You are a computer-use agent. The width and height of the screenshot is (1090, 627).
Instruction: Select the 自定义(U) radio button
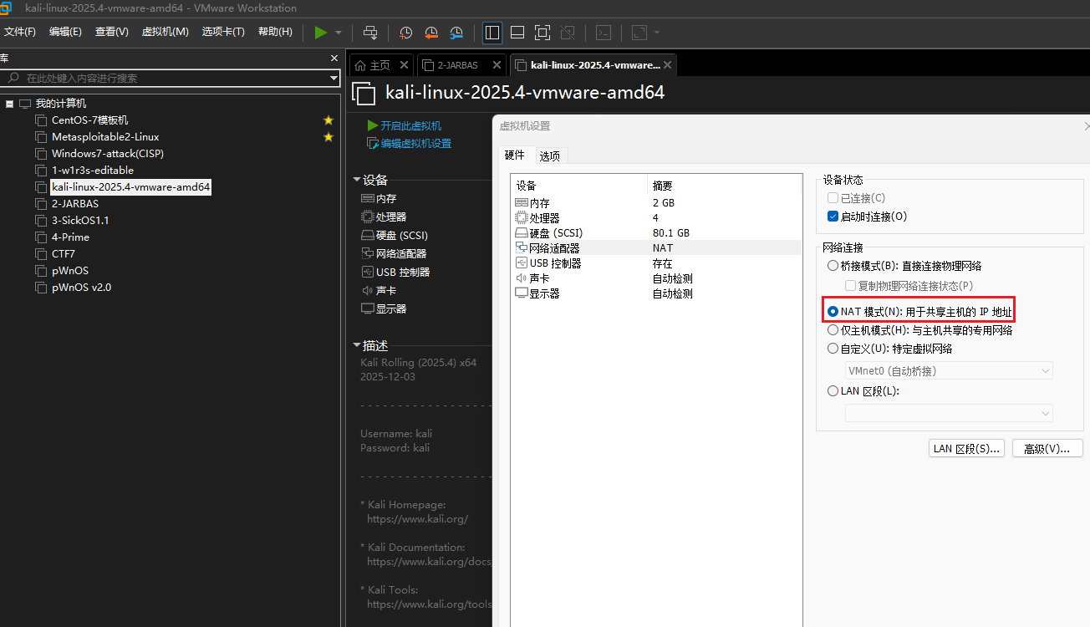click(833, 349)
